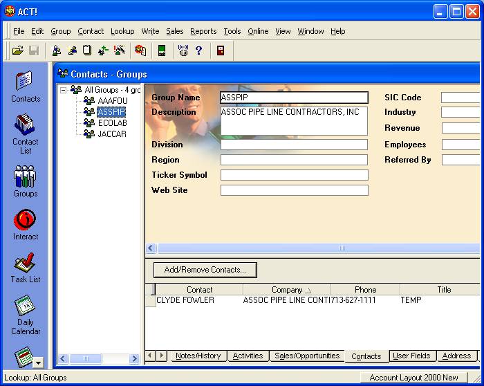The width and height of the screenshot is (484, 386).
Task: Click the Save floppy disk toolbar icon
Action: [x=34, y=50]
